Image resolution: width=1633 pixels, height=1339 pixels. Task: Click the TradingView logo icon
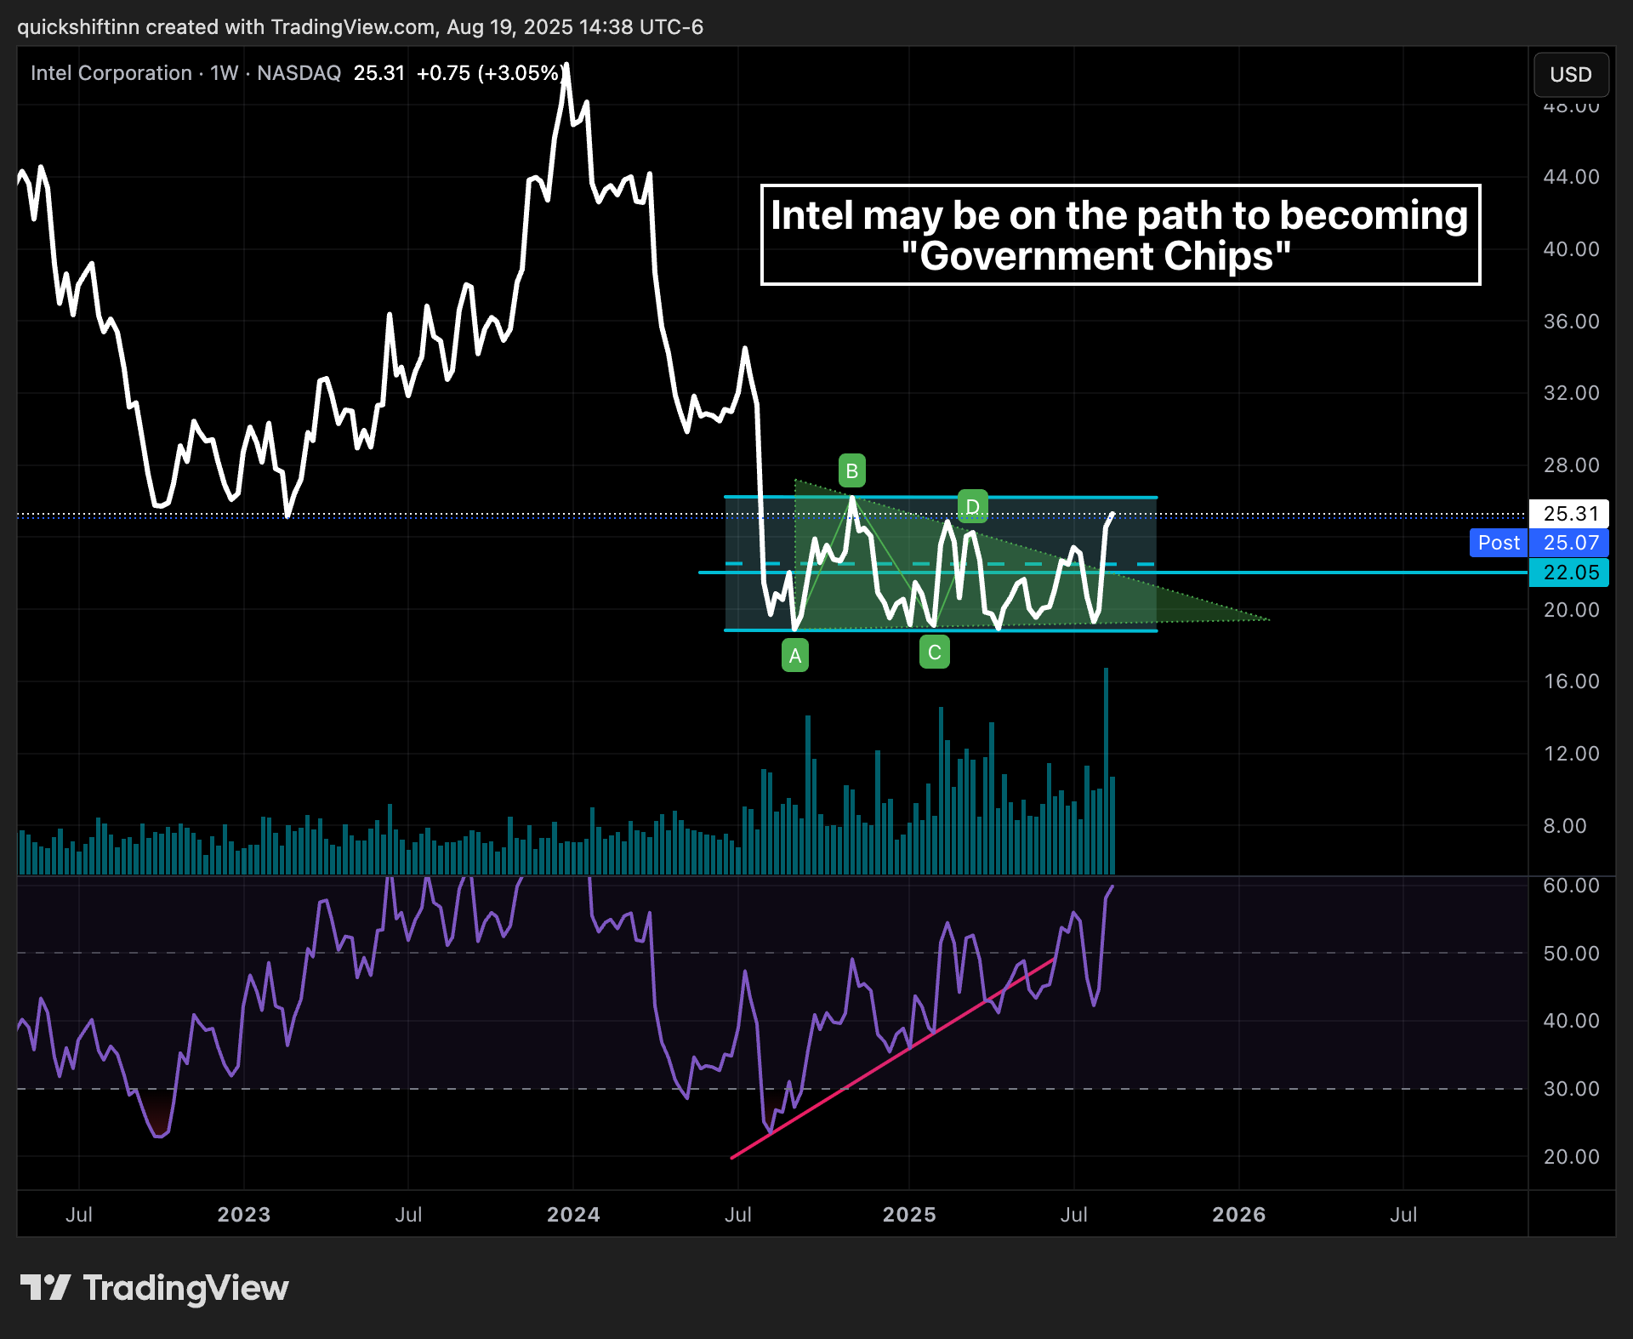[45, 1287]
